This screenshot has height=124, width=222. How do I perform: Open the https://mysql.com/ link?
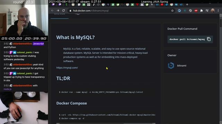coord(67,68)
